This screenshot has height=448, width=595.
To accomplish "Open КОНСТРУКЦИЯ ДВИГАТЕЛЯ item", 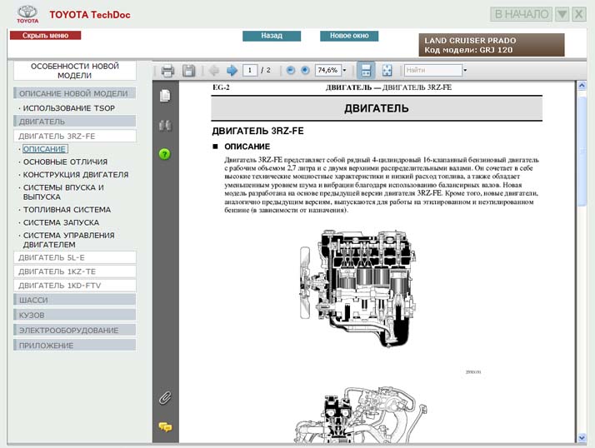I will [x=76, y=175].
